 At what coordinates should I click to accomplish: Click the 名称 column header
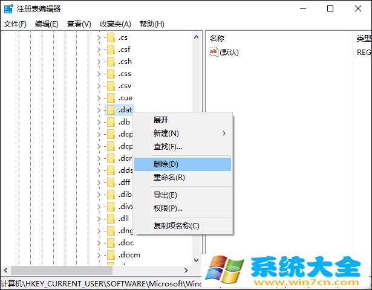pos(218,38)
